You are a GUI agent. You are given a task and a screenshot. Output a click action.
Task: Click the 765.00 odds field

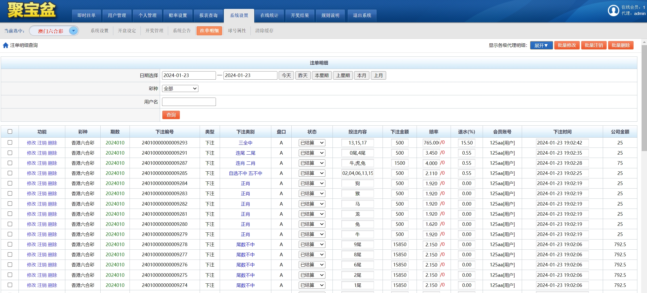(x=431, y=143)
